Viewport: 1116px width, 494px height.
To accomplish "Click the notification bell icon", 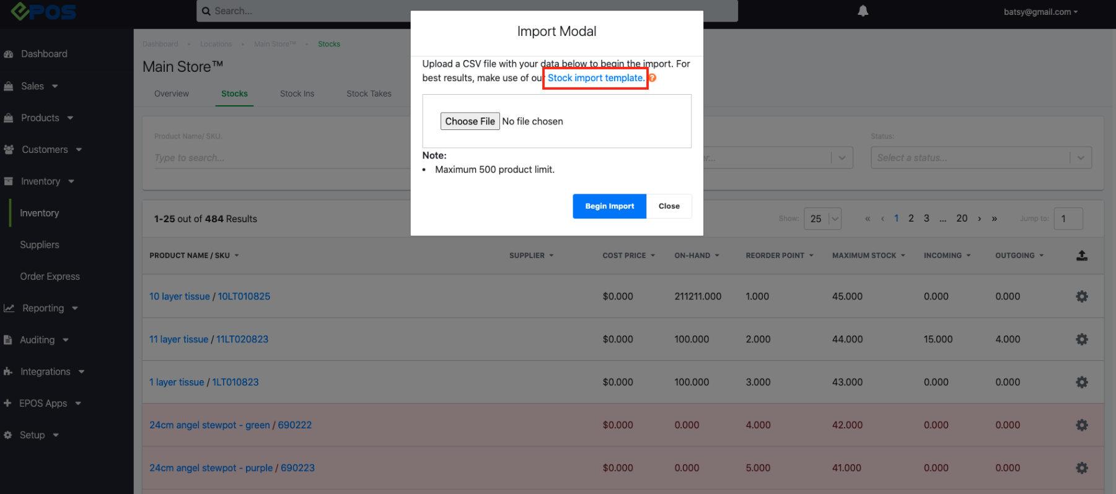I will click(x=863, y=11).
